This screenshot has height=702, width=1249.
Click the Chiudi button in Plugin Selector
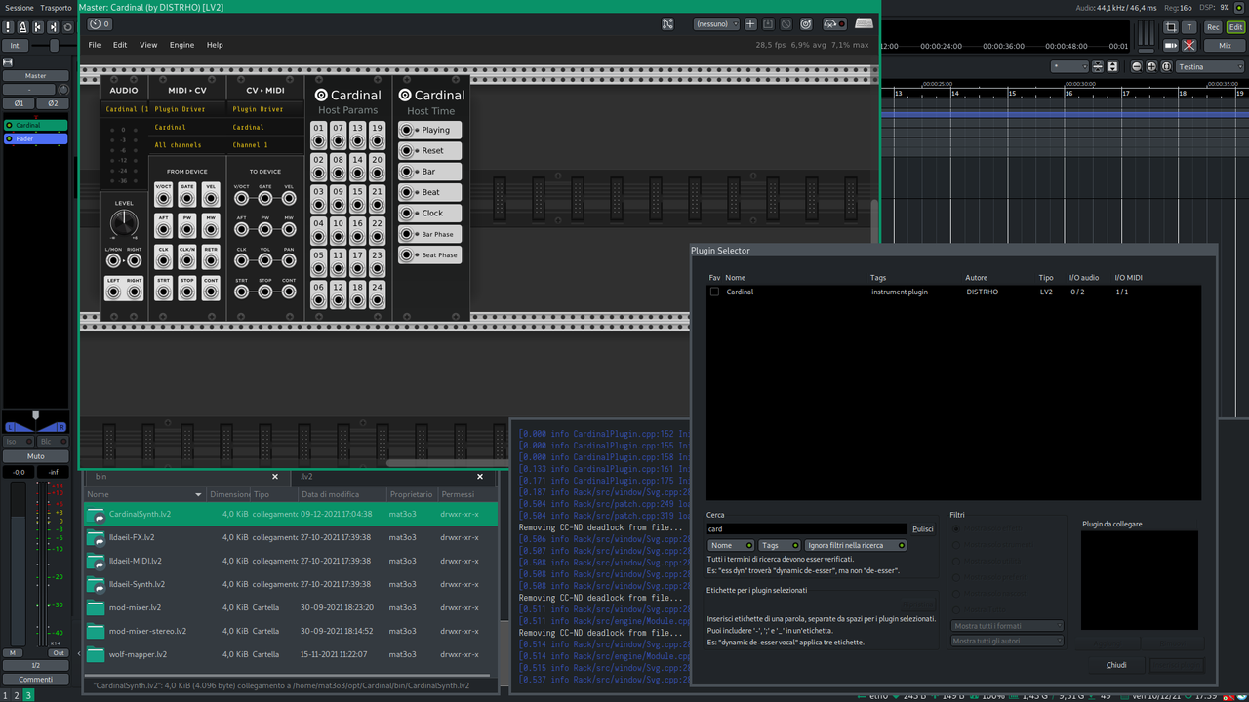[x=1116, y=665]
